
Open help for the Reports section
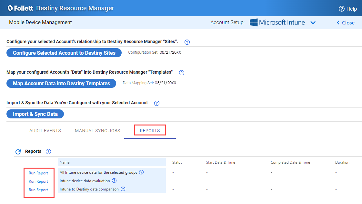(x=48, y=151)
